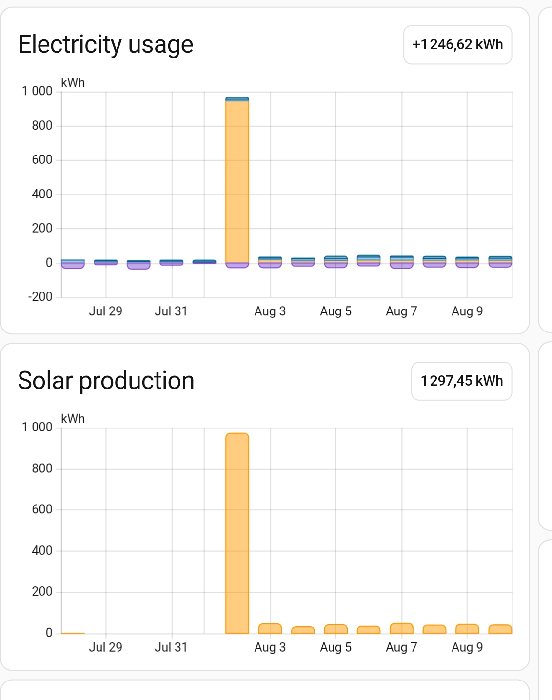
Task: Click the Electricity usage card title
Action: coord(106,44)
